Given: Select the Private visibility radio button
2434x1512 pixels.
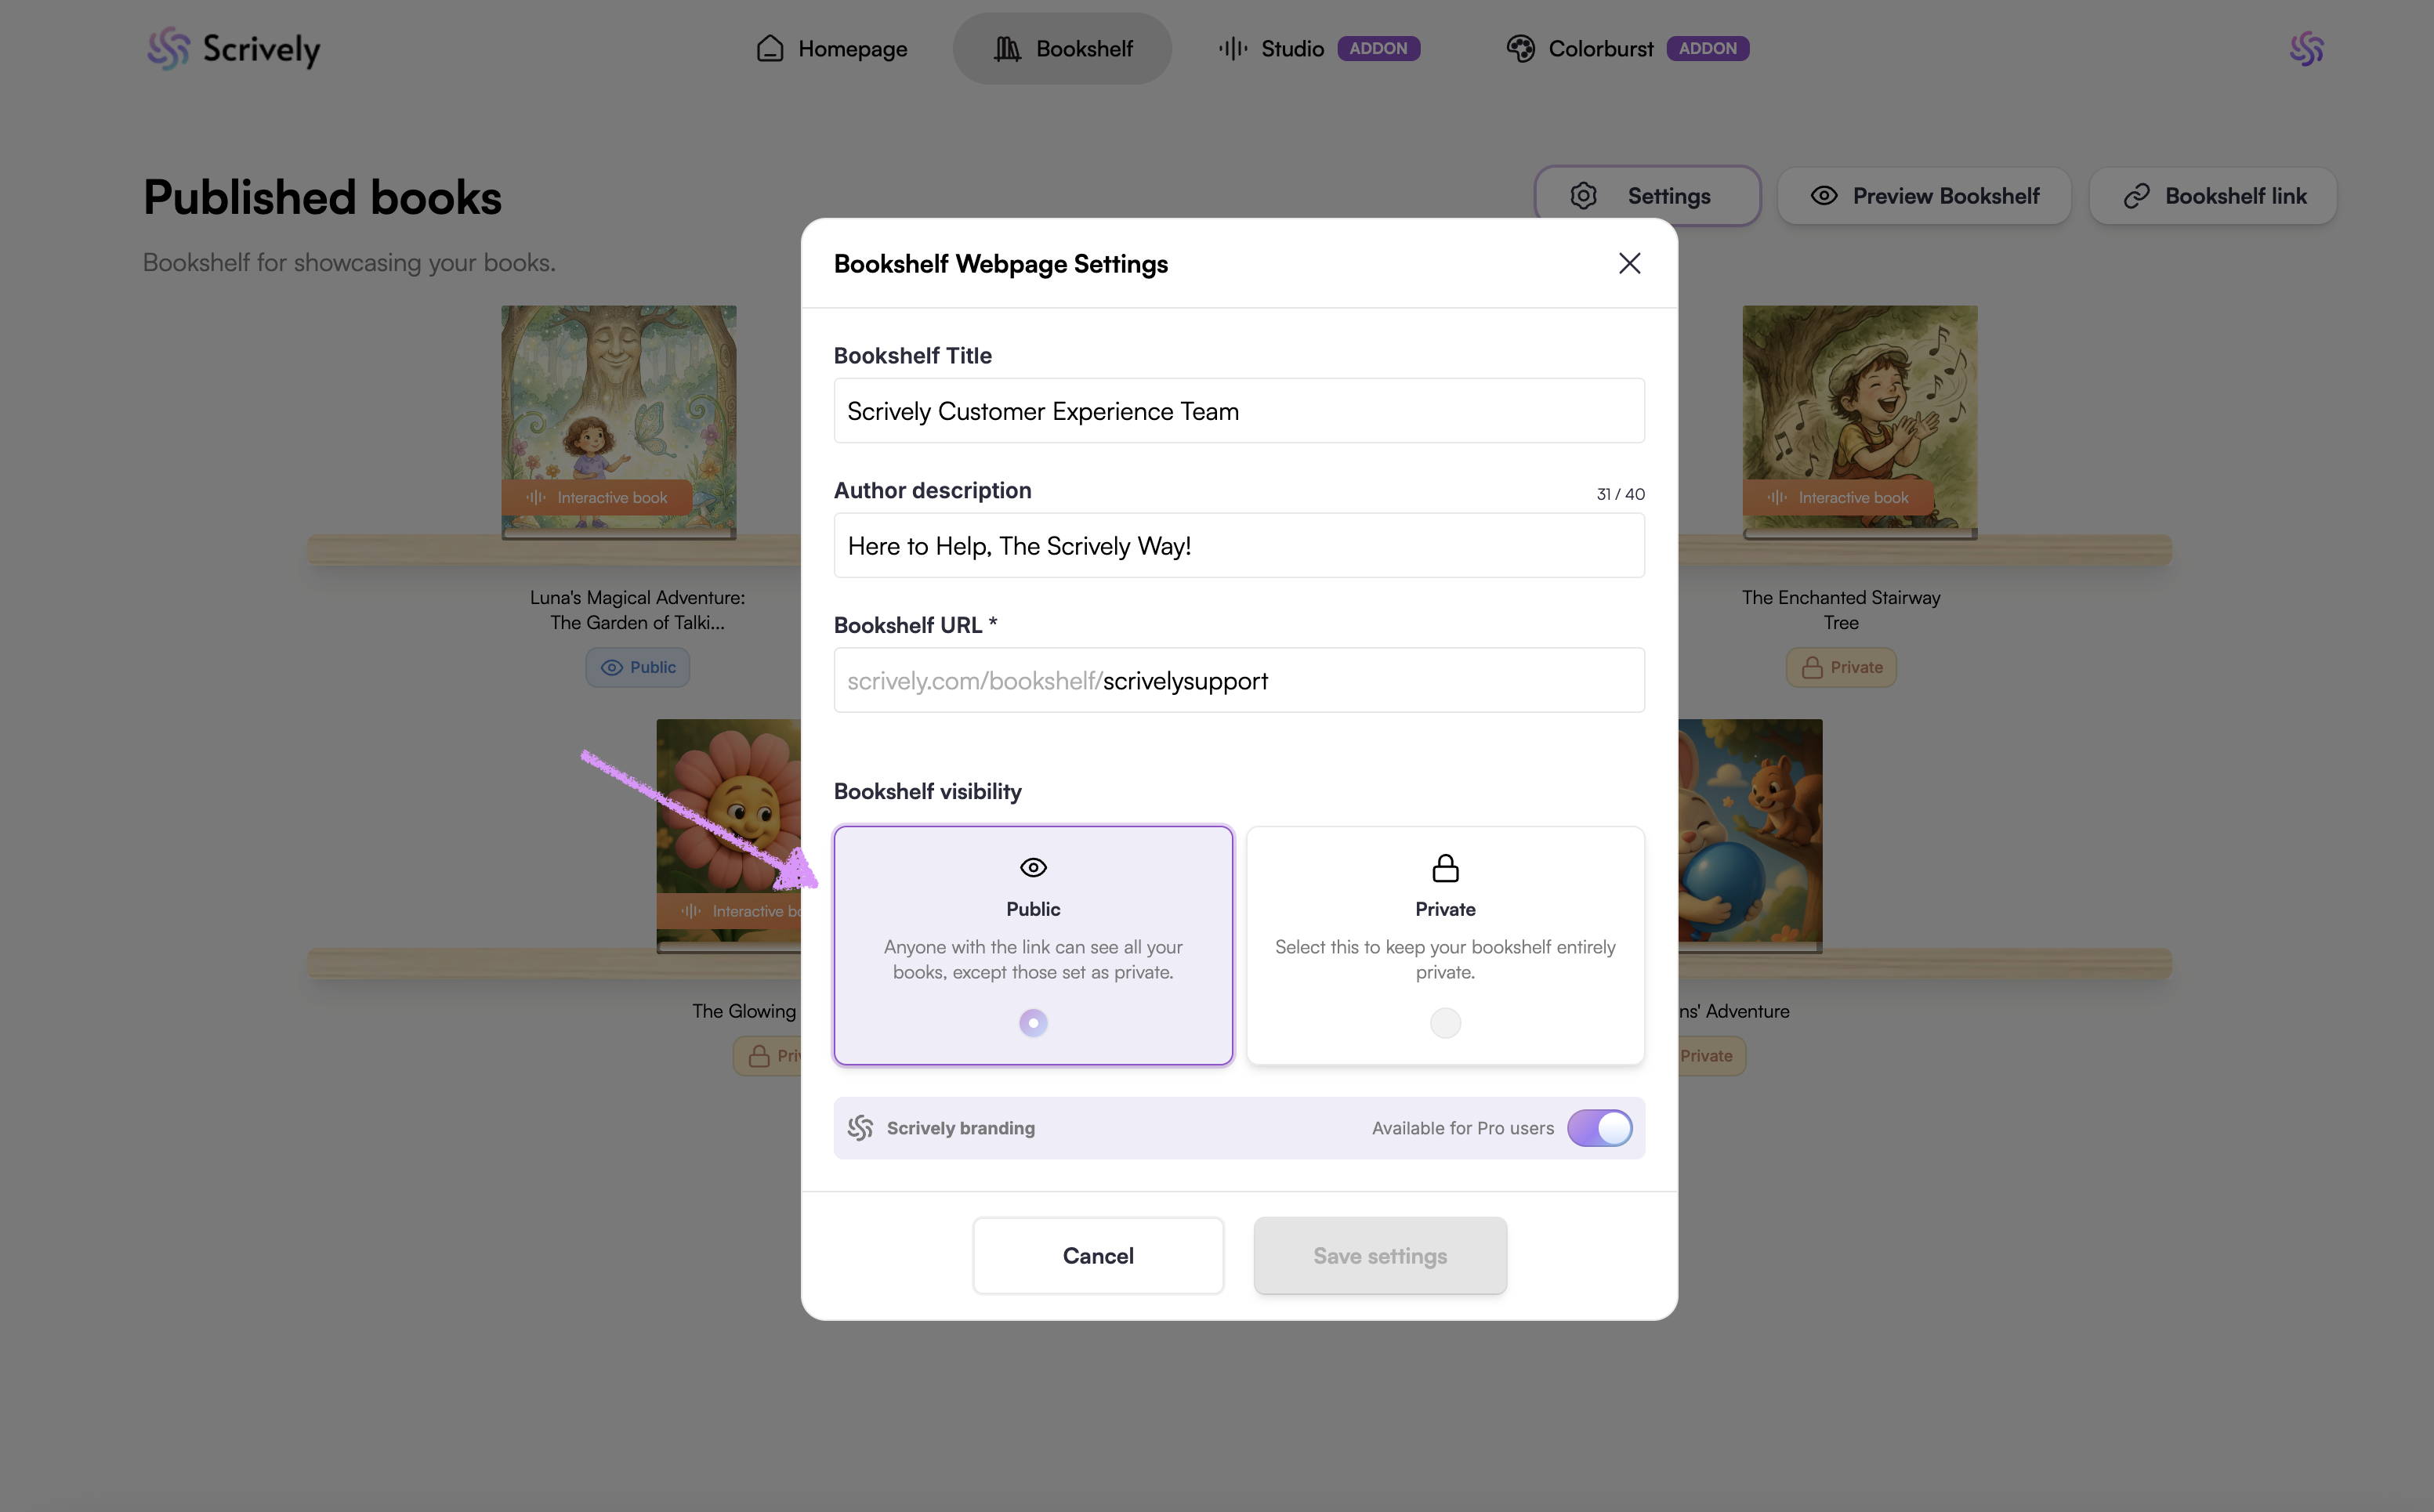Looking at the screenshot, I should coord(1445,1023).
